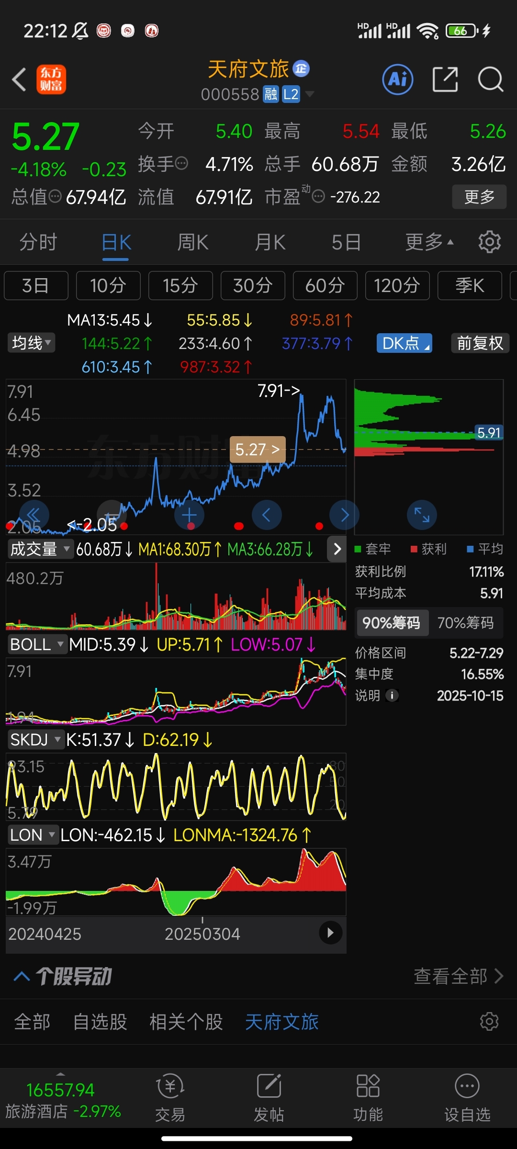Viewport: 517px width, 1149px height.
Task: Open the 旅游酒店 index ticker
Action: [62, 1100]
